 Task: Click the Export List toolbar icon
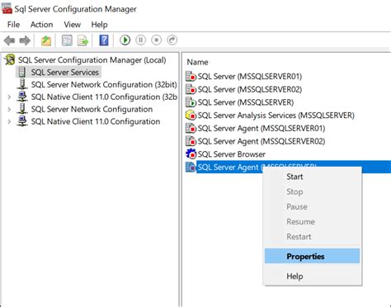[82, 40]
